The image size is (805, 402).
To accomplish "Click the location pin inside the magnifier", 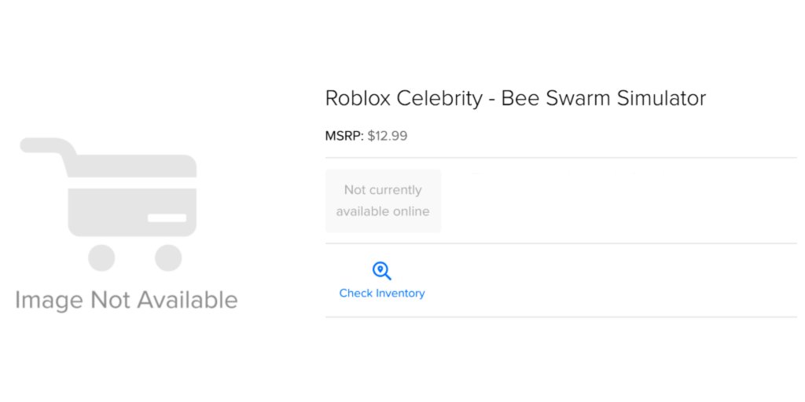I will tap(380, 269).
